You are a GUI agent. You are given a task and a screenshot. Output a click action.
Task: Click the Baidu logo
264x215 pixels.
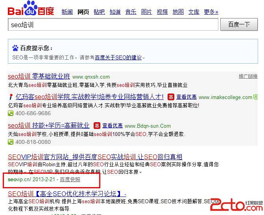click(x=31, y=8)
